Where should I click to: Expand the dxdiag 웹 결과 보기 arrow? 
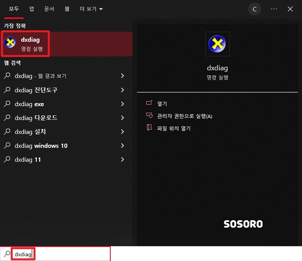pyautogui.click(x=122, y=76)
